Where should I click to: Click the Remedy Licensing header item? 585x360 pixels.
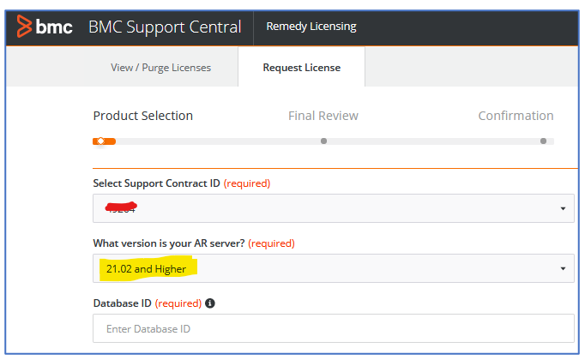tap(311, 27)
